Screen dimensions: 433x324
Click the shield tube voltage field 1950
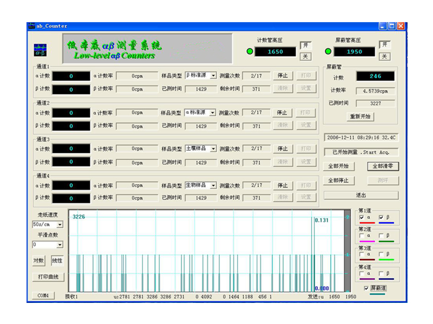tap(355, 51)
